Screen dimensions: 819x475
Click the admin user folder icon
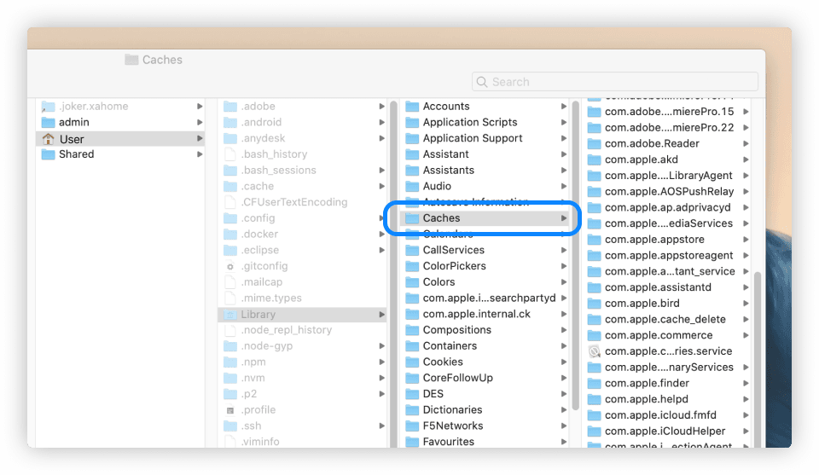coord(48,123)
